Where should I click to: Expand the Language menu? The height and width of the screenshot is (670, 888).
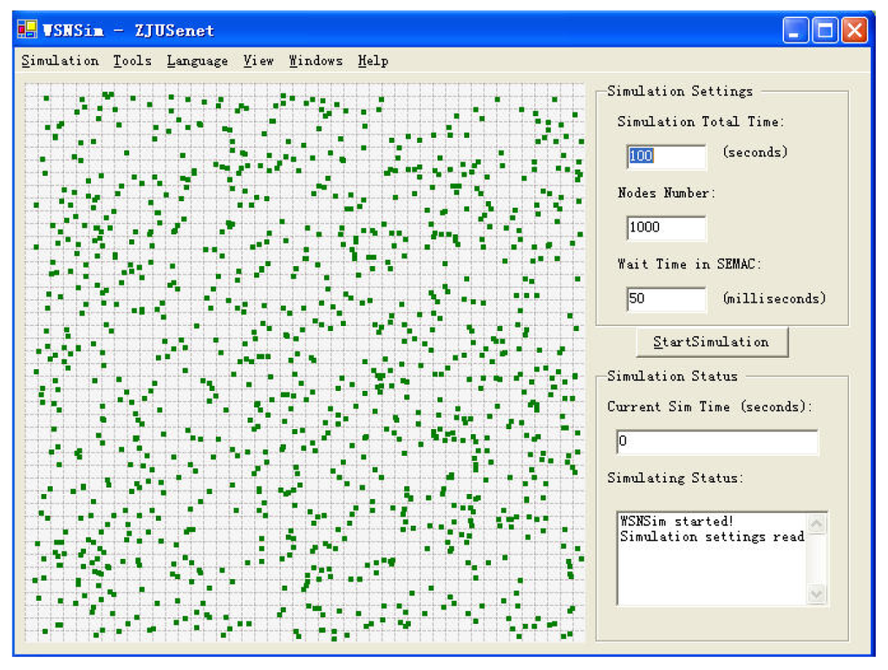coord(197,61)
